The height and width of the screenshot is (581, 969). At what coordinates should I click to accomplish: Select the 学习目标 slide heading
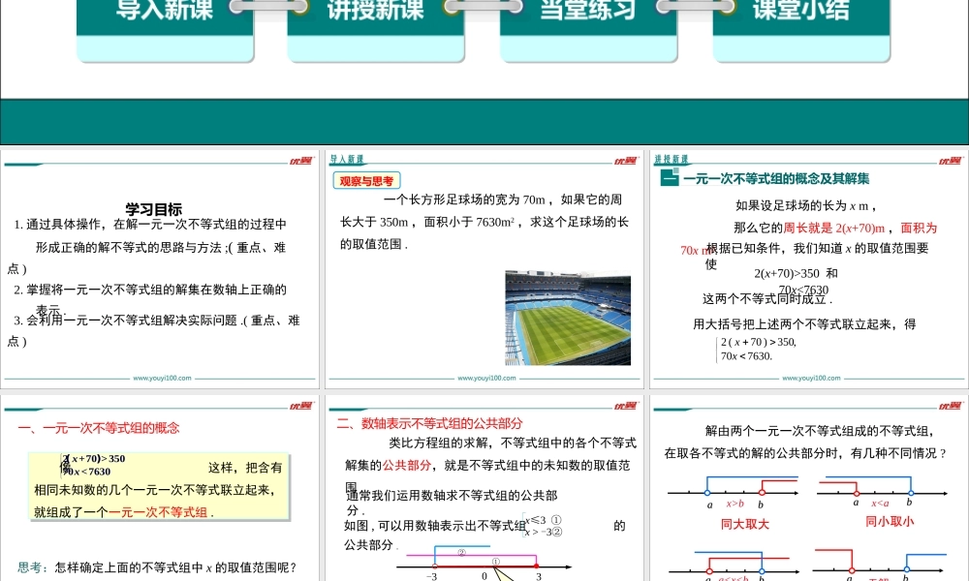pyautogui.click(x=153, y=209)
